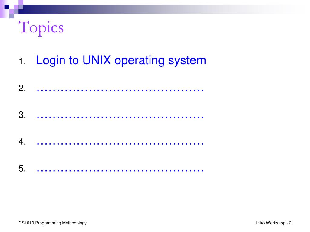The height and width of the screenshot is (232, 310).
Task: Click the list number '3.'
Action: tap(22, 115)
